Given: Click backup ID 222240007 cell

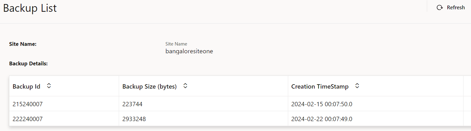Looking at the screenshot, I should pos(28,119).
